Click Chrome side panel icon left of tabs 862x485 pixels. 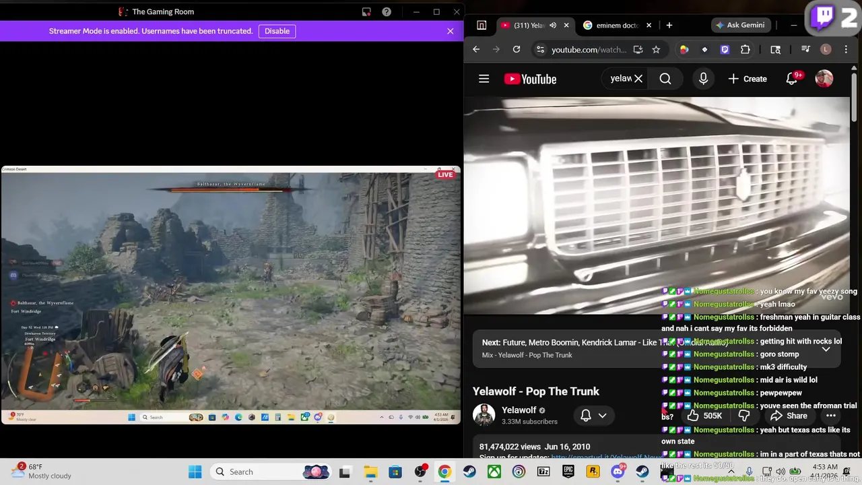point(482,25)
